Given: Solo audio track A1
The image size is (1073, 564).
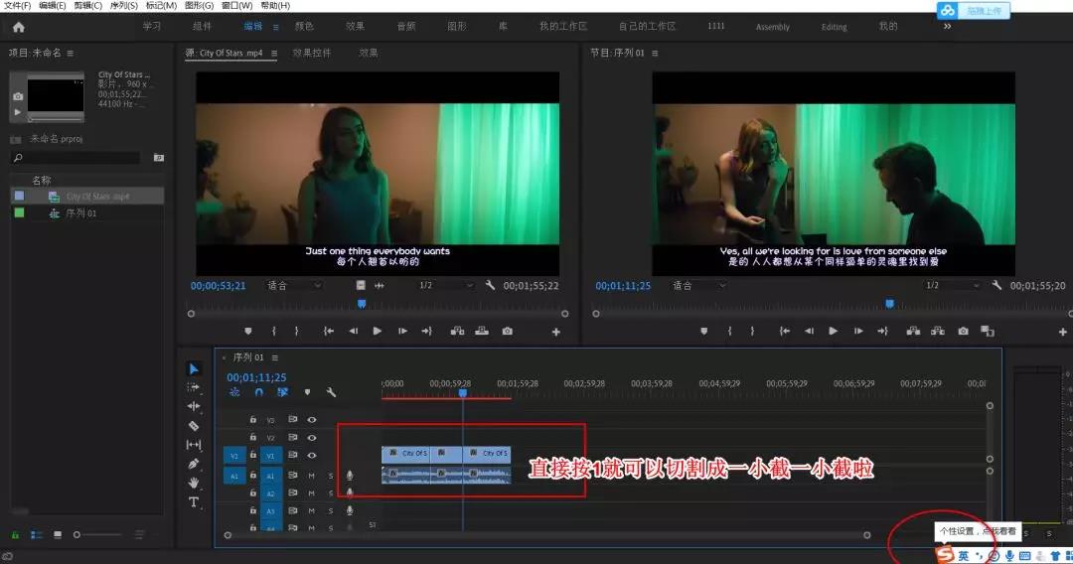Looking at the screenshot, I should click(x=331, y=476).
